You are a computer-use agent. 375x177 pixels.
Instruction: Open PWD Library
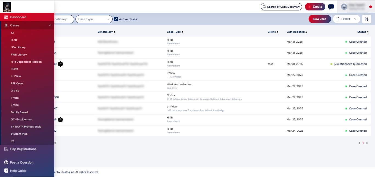19,55
